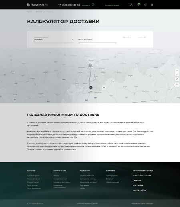The height and width of the screenshot is (207, 180).
Task: Open Калькулятор доставки footer link
Action: [x=88, y=182]
